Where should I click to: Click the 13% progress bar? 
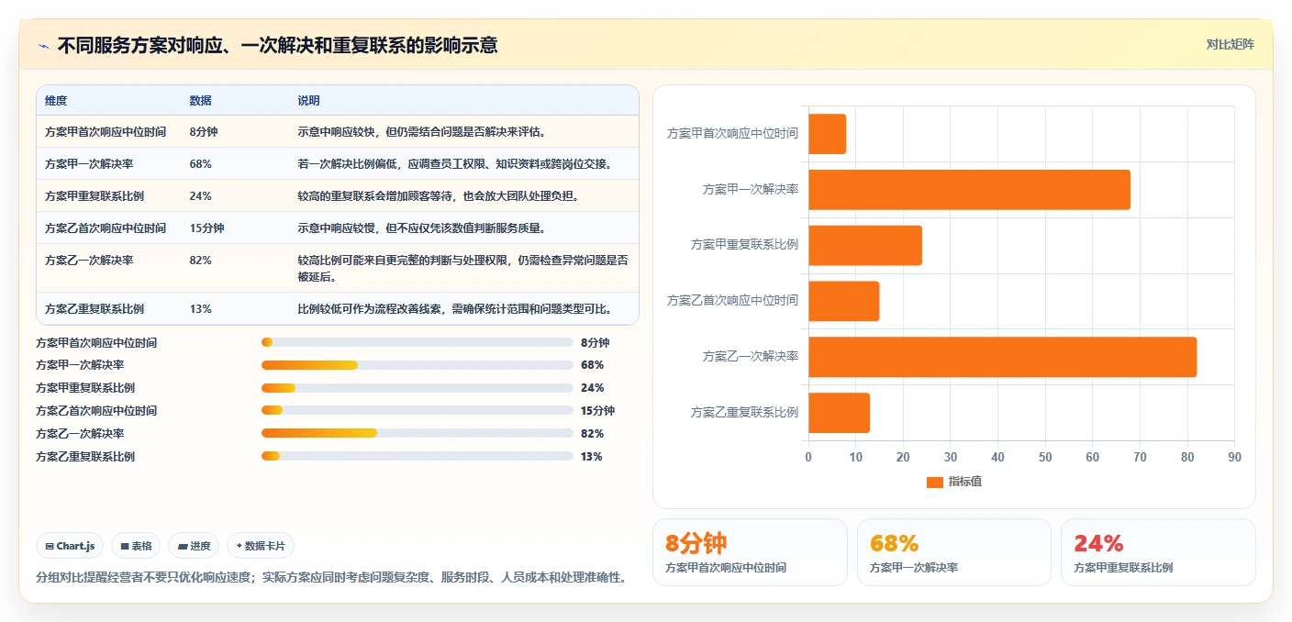418,456
